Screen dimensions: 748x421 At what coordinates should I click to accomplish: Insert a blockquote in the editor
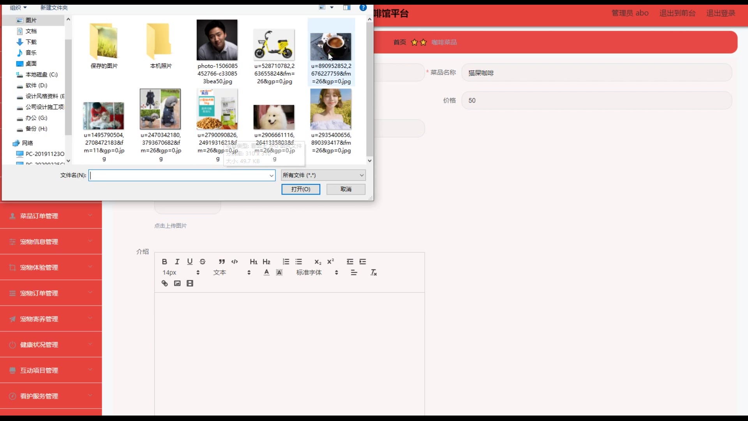(222, 262)
